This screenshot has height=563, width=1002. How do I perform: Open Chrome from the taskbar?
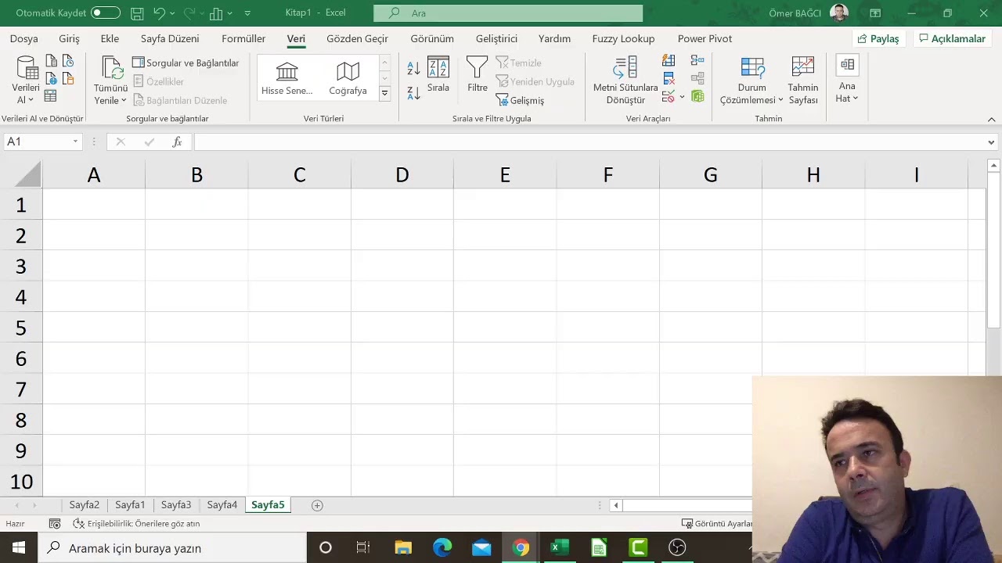pos(521,548)
